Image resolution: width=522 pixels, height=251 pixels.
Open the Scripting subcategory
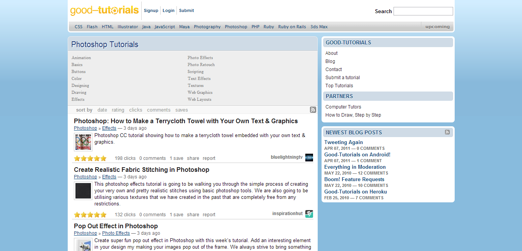195,71
